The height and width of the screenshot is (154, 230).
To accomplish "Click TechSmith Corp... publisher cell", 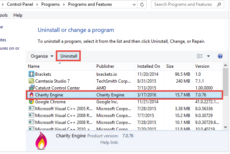I will (113, 81).
